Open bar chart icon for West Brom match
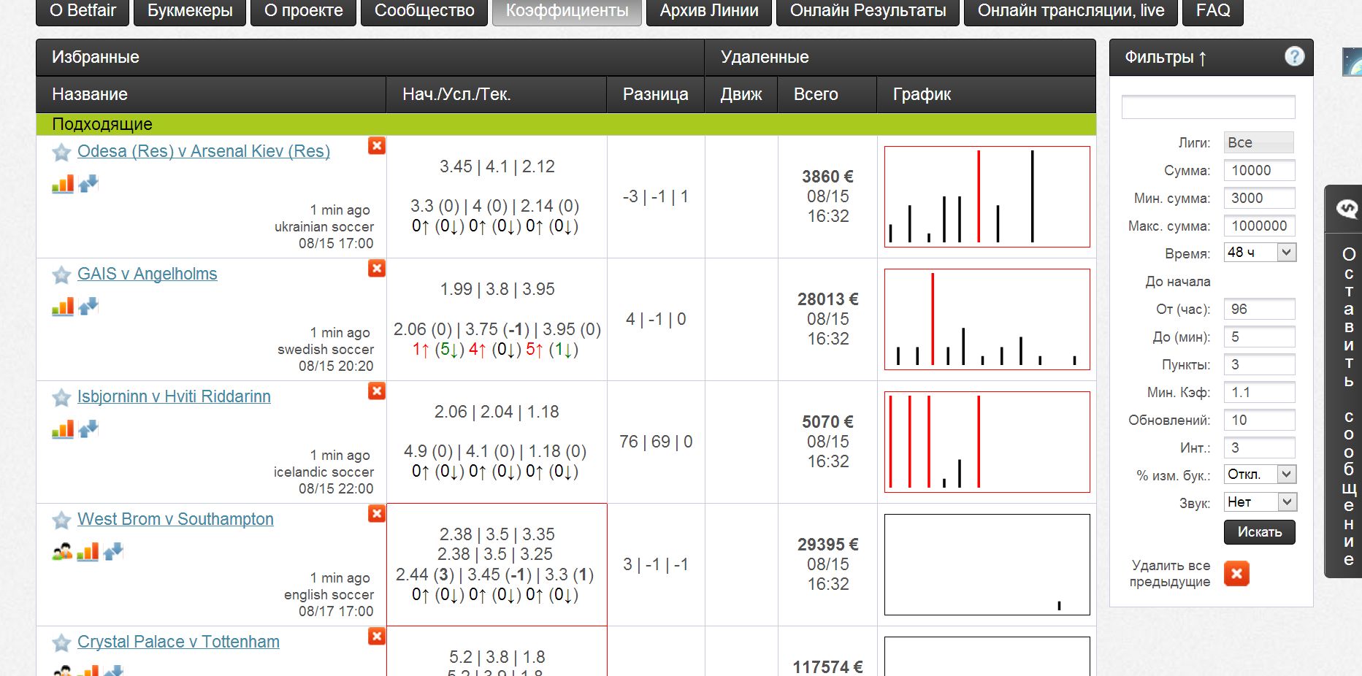This screenshot has width=1362, height=676. pos(88,552)
